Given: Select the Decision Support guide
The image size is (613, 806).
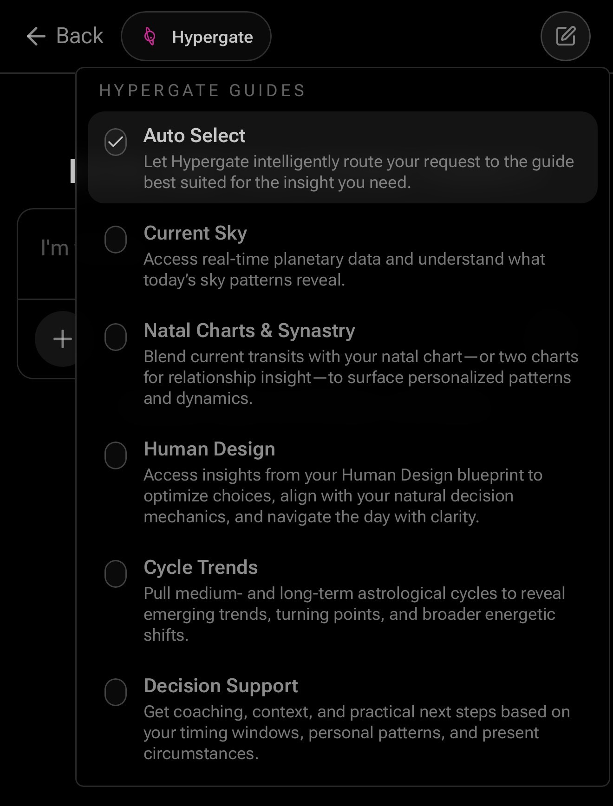Looking at the screenshot, I should tap(116, 693).
